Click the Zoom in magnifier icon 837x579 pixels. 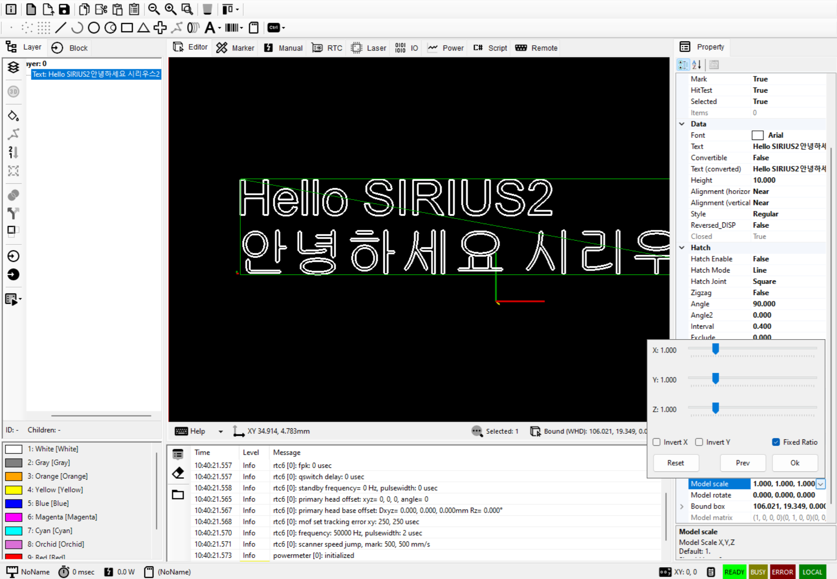[x=170, y=9]
